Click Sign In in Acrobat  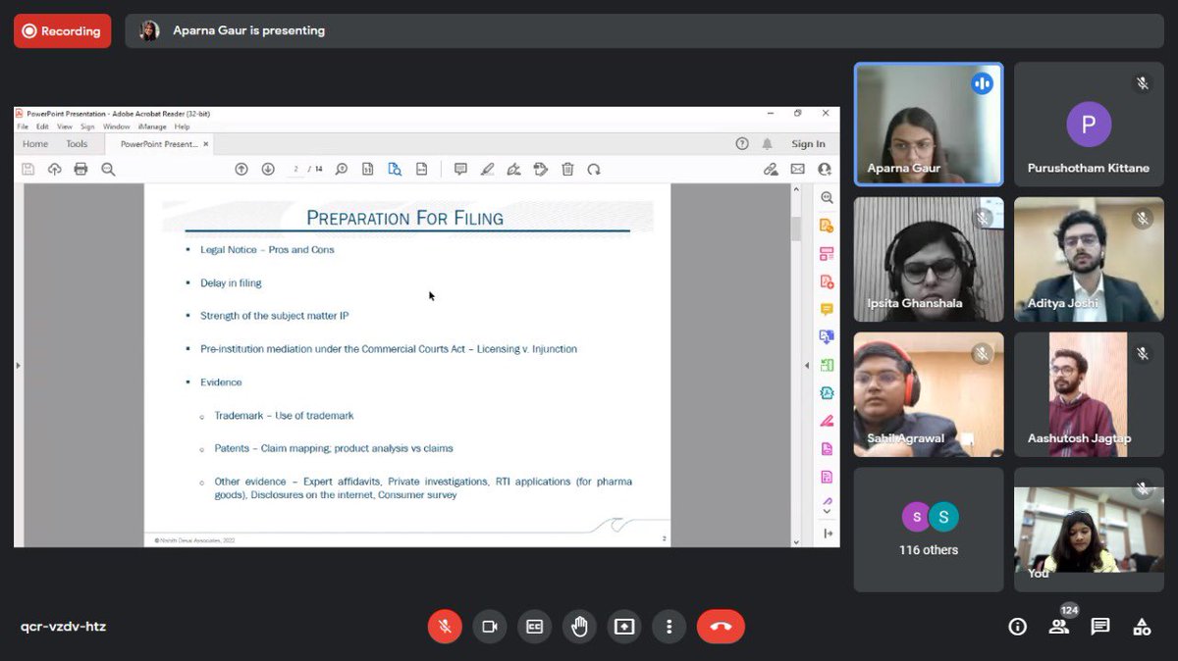(809, 144)
